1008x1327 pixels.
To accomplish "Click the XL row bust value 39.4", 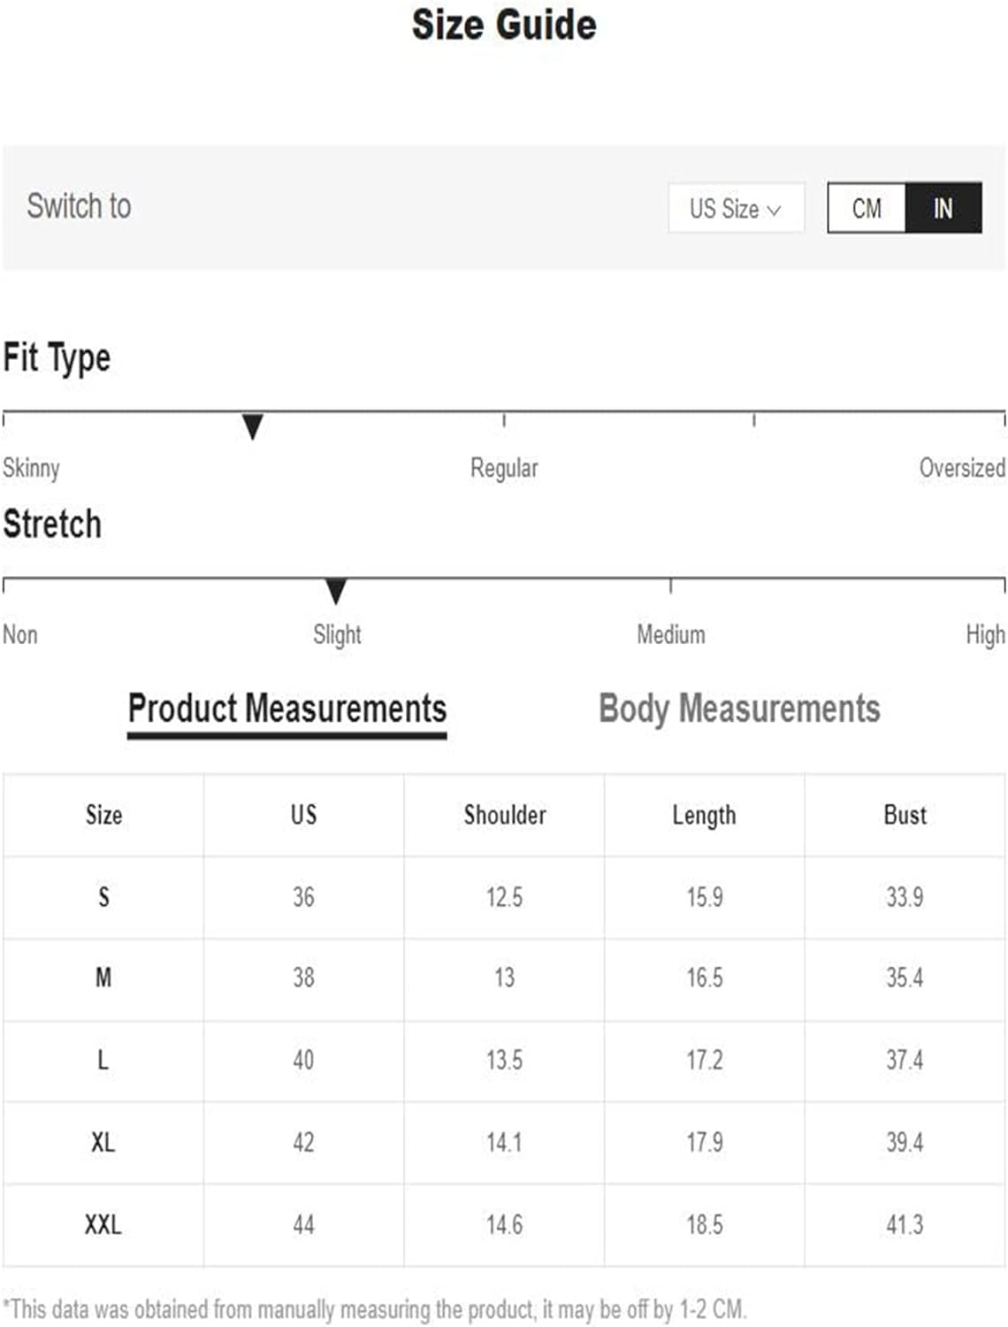I will pyautogui.click(x=905, y=1142).
